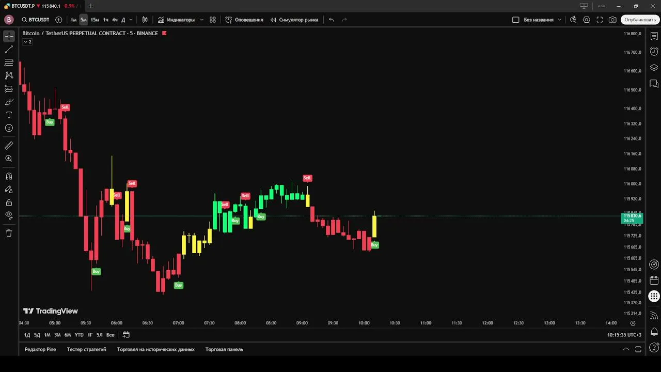The height and width of the screenshot is (372, 661).
Task: Open Без названия layout name
Action: (x=538, y=20)
